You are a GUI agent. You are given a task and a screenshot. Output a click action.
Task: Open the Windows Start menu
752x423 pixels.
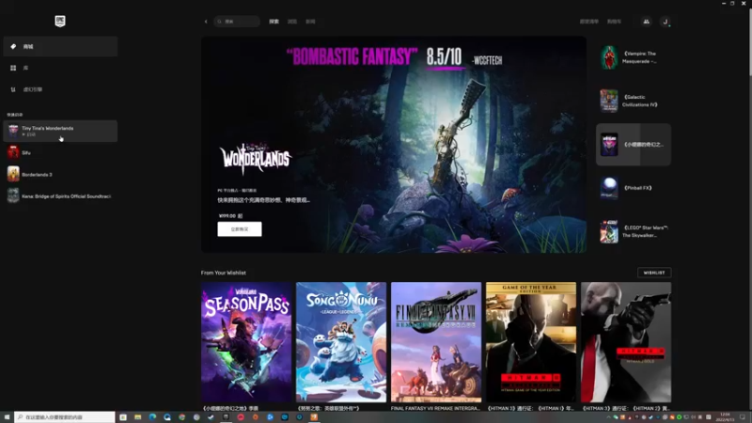click(x=7, y=417)
